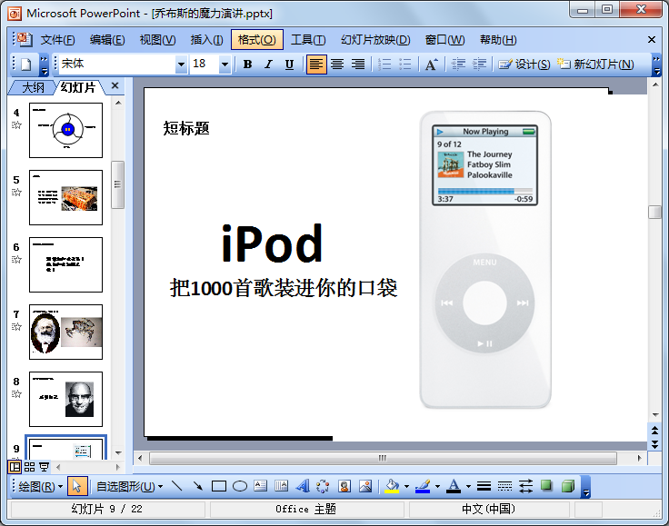Open the 视图(V) menu
The width and height of the screenshot is (669, 526).
(157, 40)
